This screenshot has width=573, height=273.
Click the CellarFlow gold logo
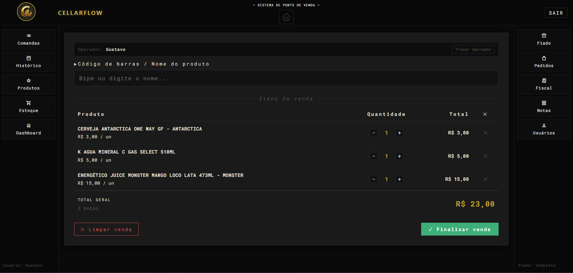click(x=26, y=12)
